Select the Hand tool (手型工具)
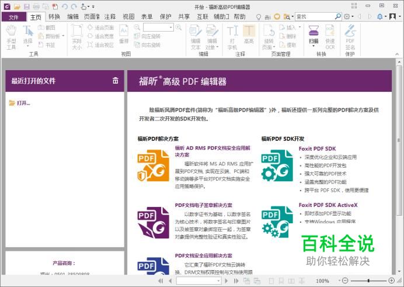 pyautogui.click(x=11, y=37)
